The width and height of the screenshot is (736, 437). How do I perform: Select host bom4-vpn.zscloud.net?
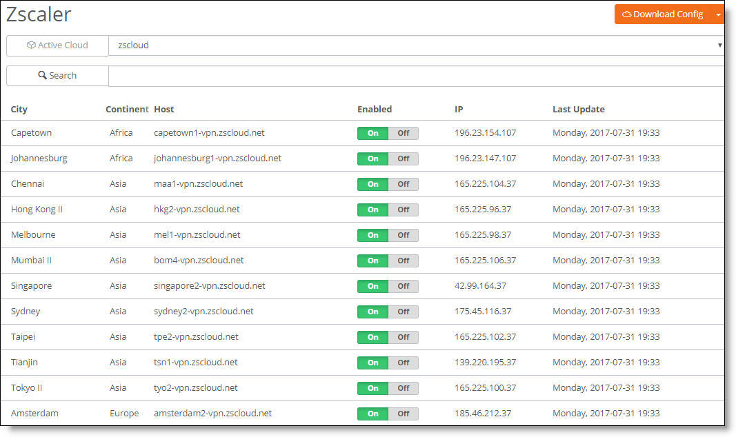(x=199, y=261)
